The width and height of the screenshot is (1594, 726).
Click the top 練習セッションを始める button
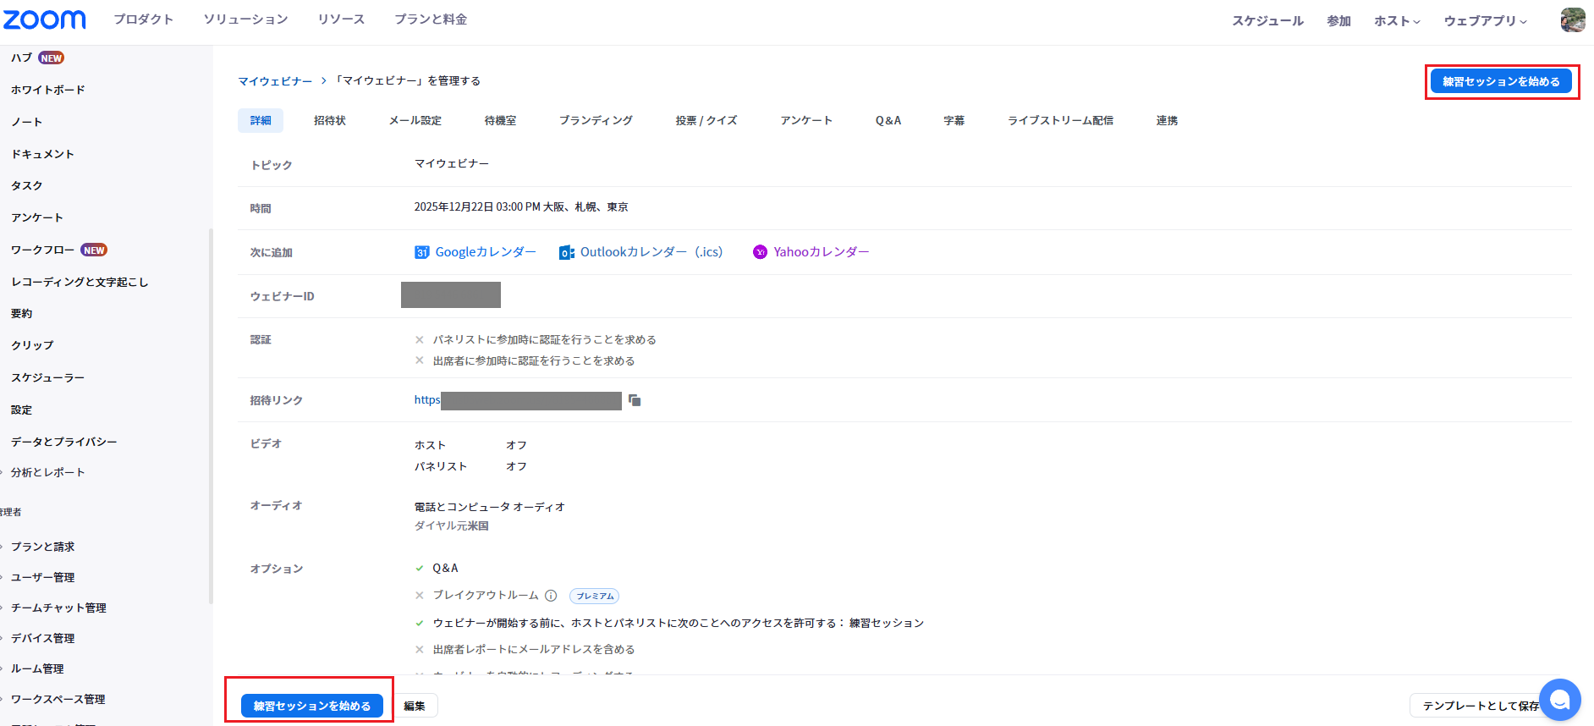1500,81
